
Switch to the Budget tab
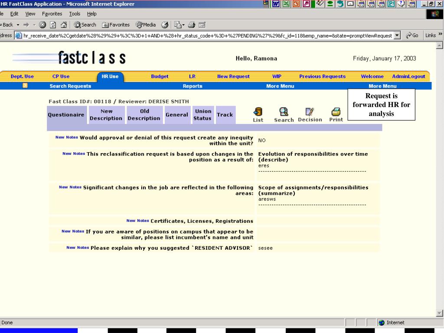point(160,76)
